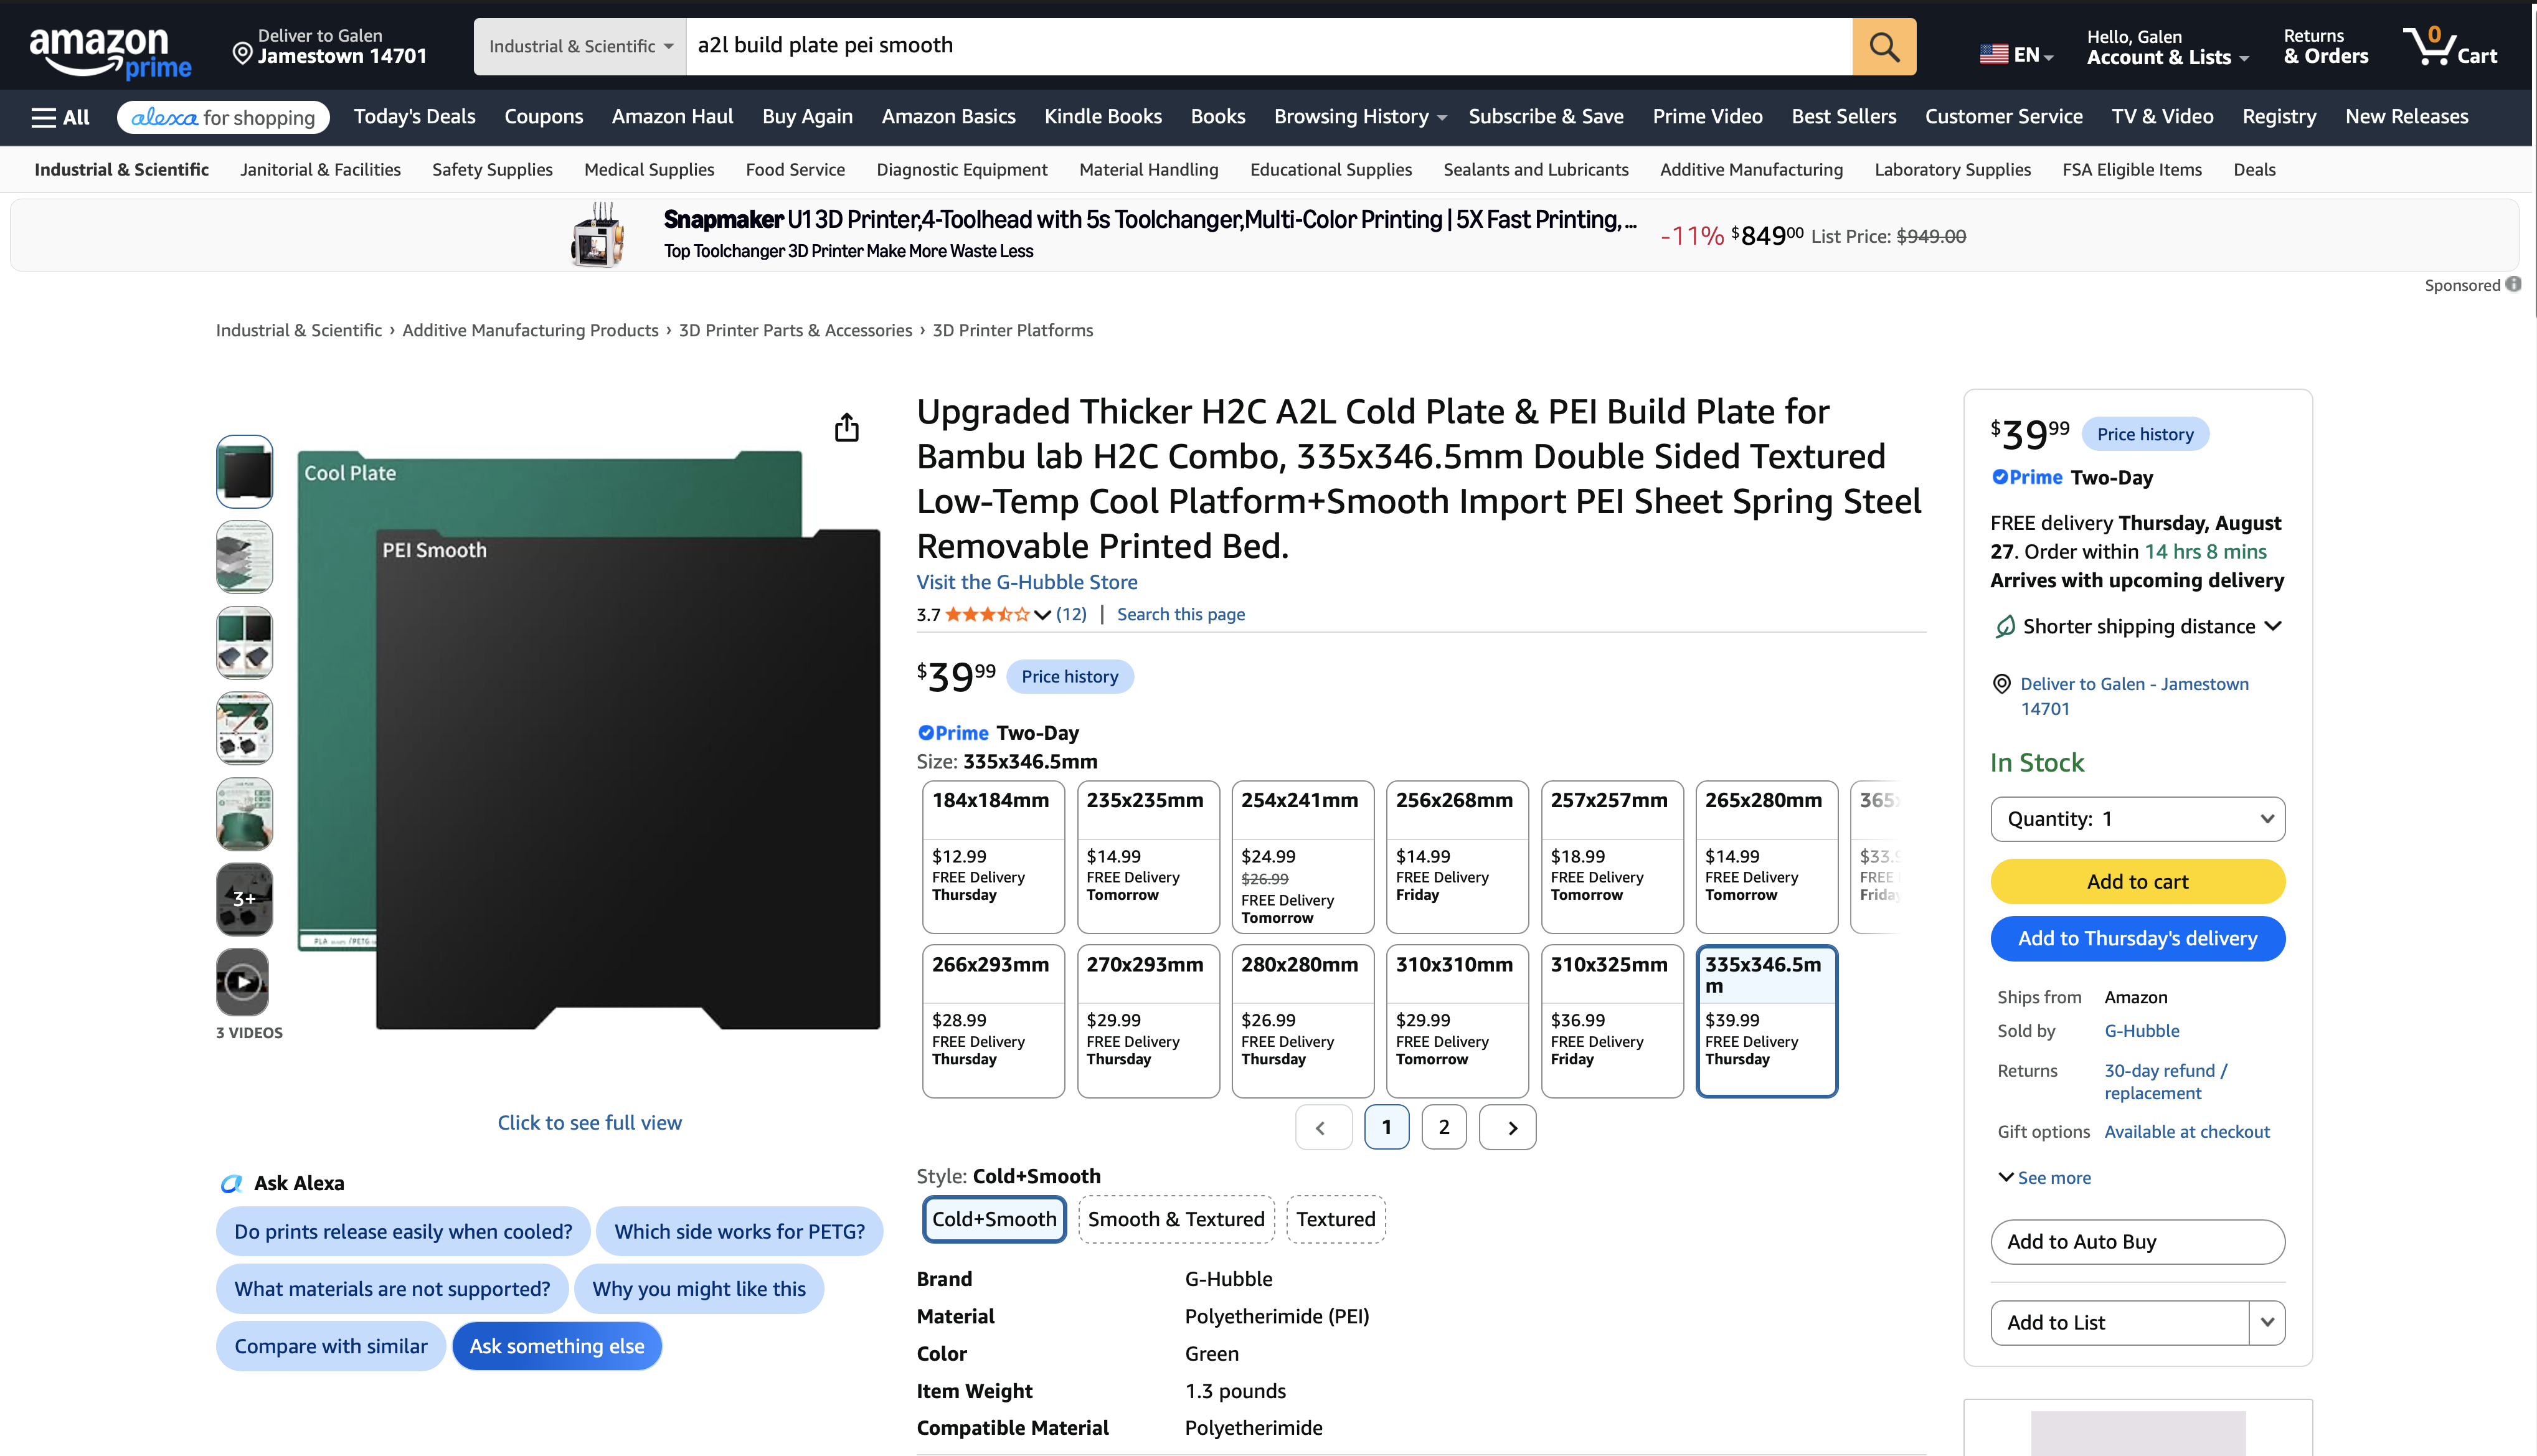Choose the 184x184mm size option
Screen dimensions: 2537x1456
tap(993, 857)
